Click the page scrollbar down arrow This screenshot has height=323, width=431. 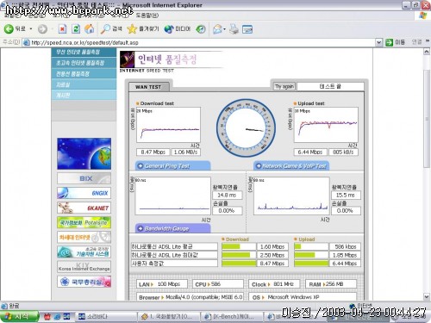click(427, 296)
